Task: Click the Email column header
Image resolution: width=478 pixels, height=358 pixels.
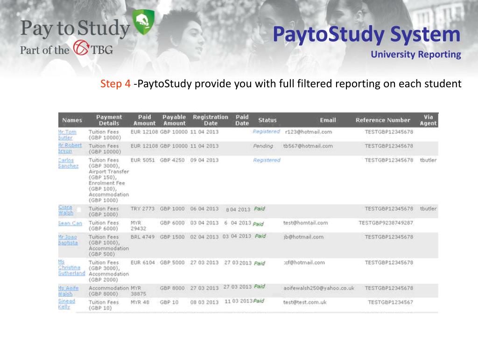Action: [x=328, y=120]
